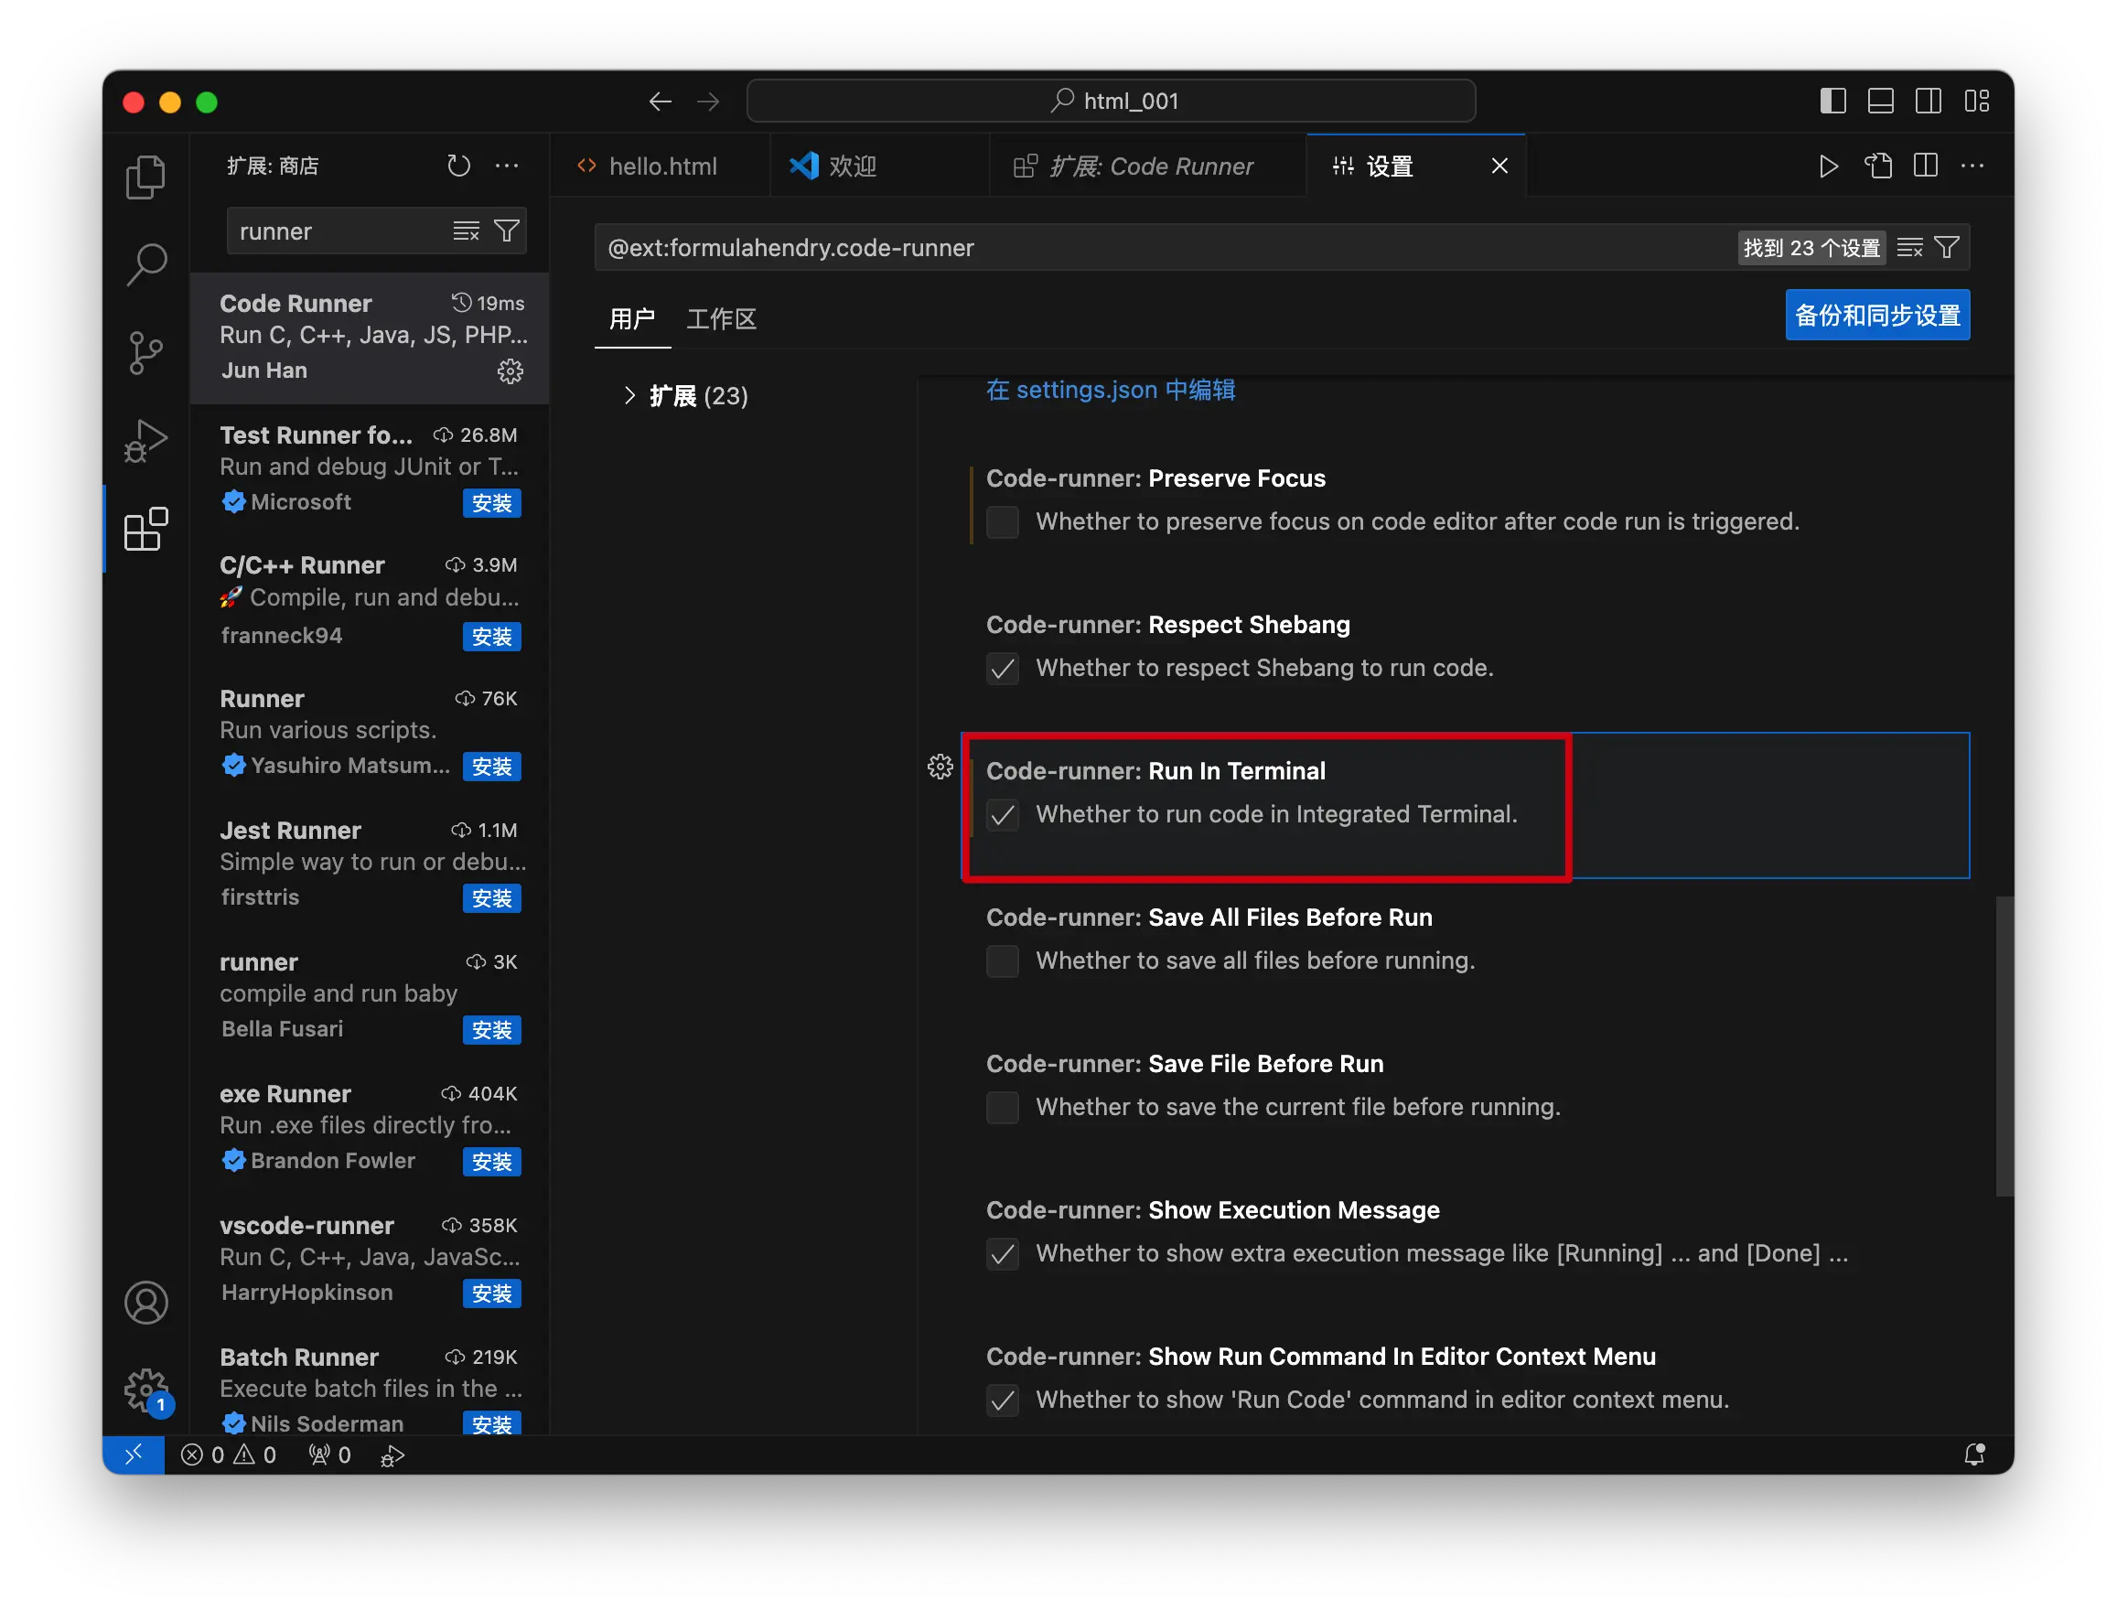Open Run In Terminal setting gear
Image resolution: width=2117 pixels, height=1610 pixels.
[940, 767]
